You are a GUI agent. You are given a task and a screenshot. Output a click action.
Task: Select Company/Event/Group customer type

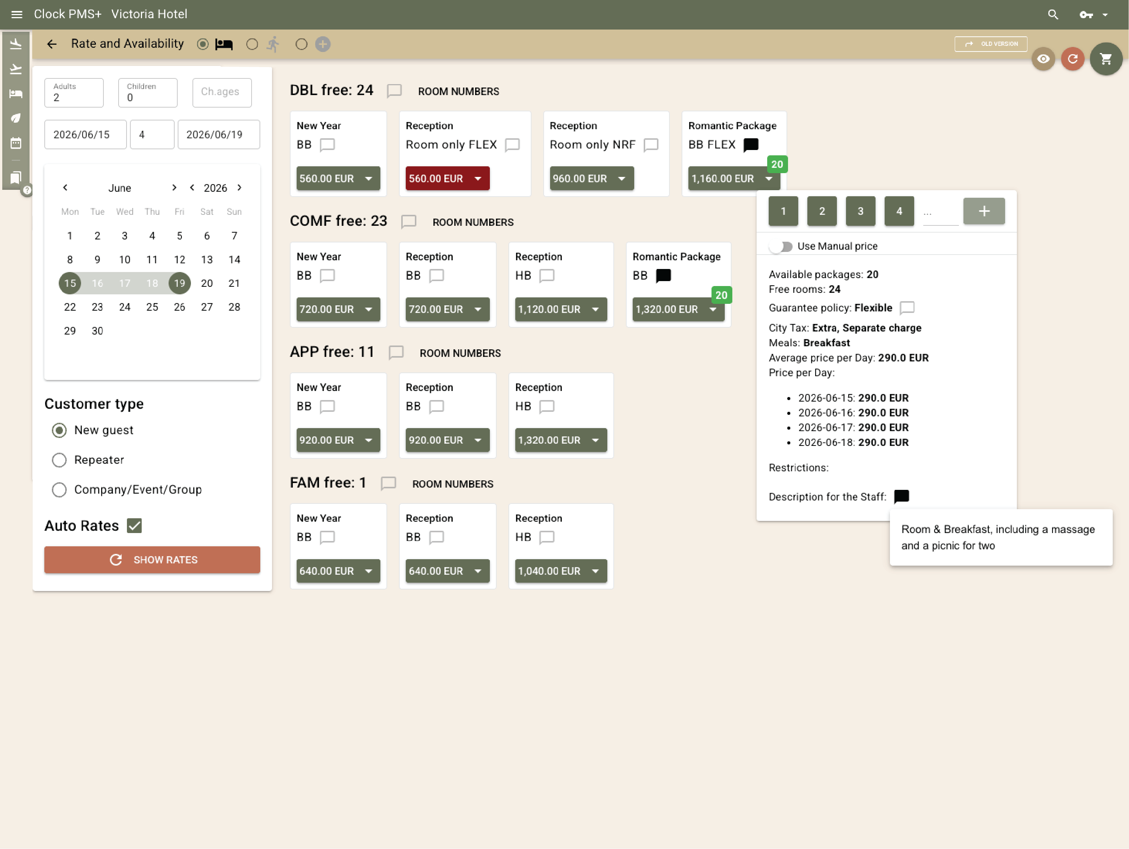(x=59, y=489)
